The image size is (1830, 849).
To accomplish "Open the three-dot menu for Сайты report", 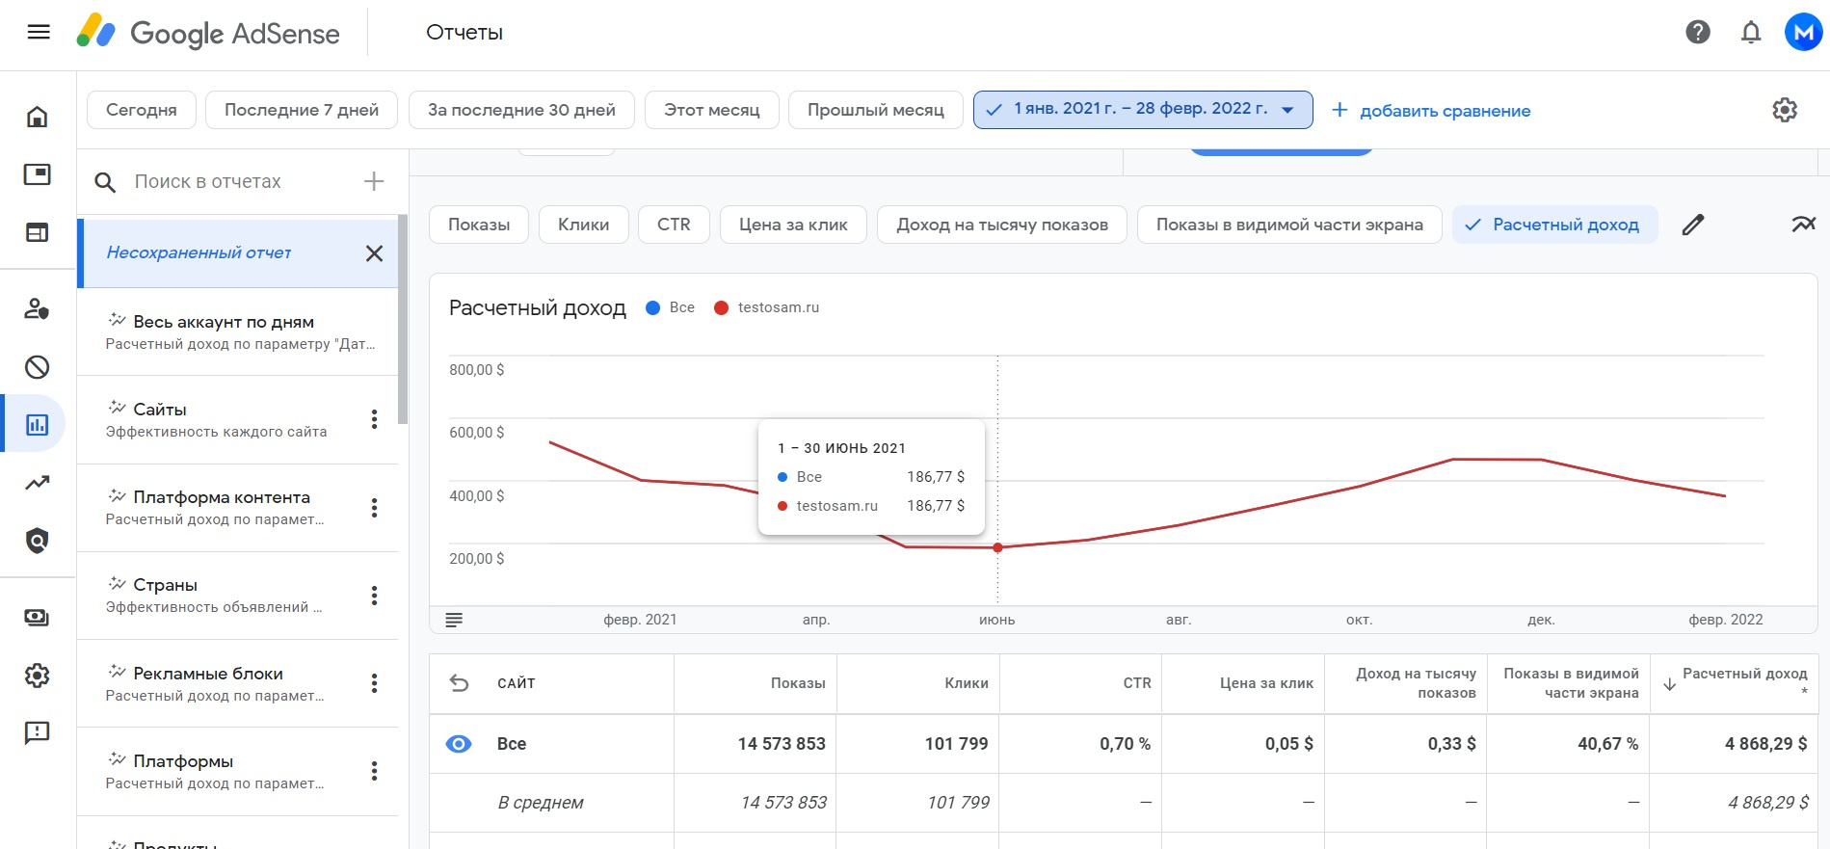I will click(374, 419).
